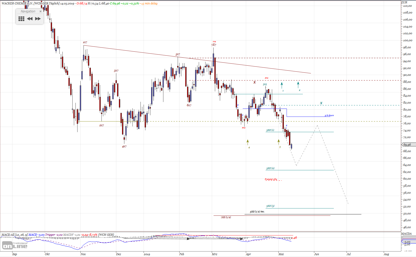The height and width of the screenshot is (257, 416).
Task: Click the red 'X' marker label
Action: (254, 82)
